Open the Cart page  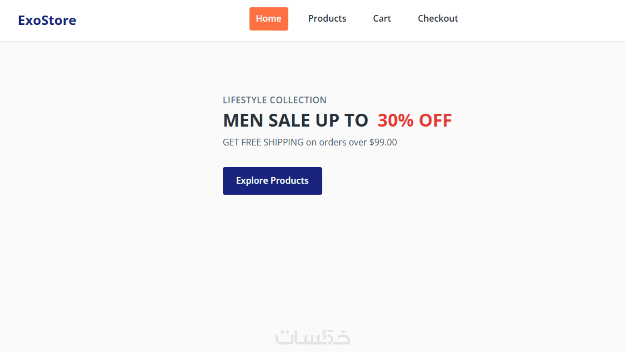pyautogui.click(x=382, y=19)
